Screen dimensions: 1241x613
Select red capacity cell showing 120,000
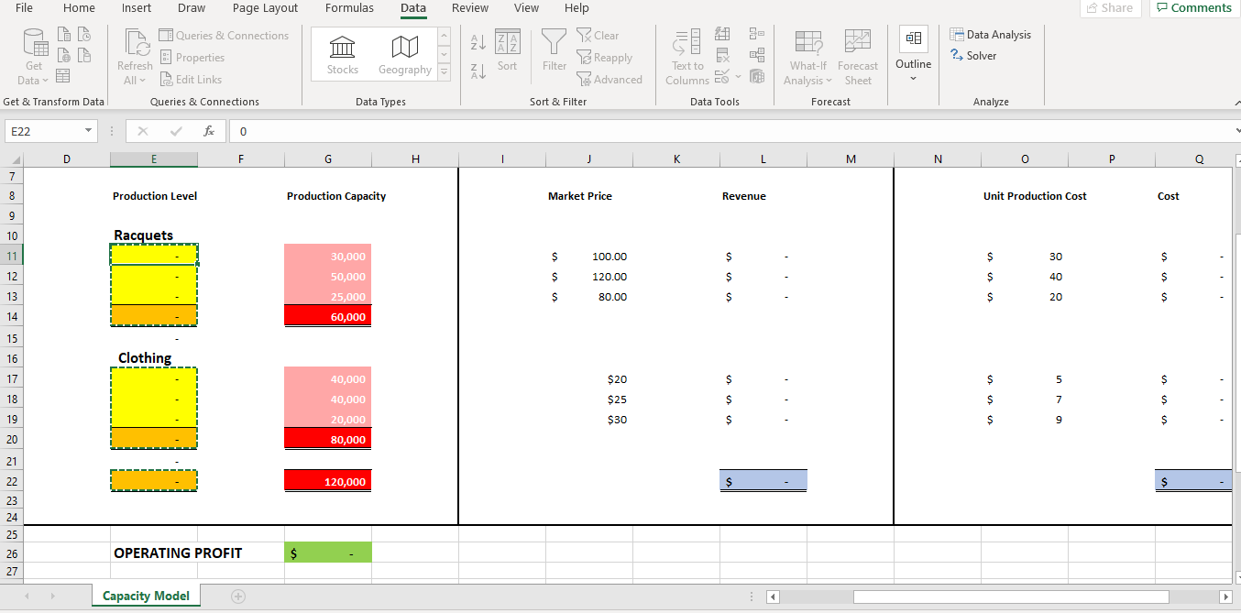328,481
